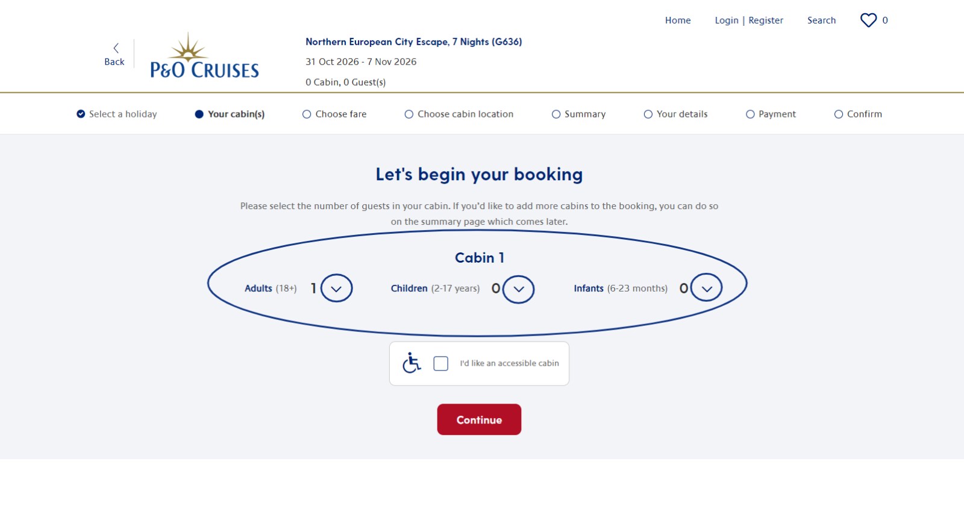Image resolution: width=964 pixels, height=512 pixels.
Task: Open the Children count dropdown
Action: click(x=518, y=289)
